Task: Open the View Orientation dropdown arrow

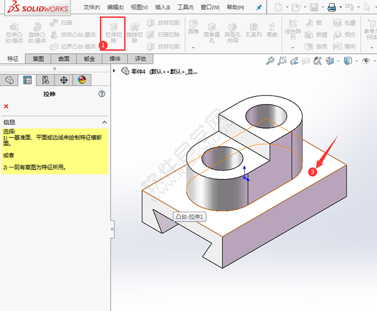Action: click(339, 61)
